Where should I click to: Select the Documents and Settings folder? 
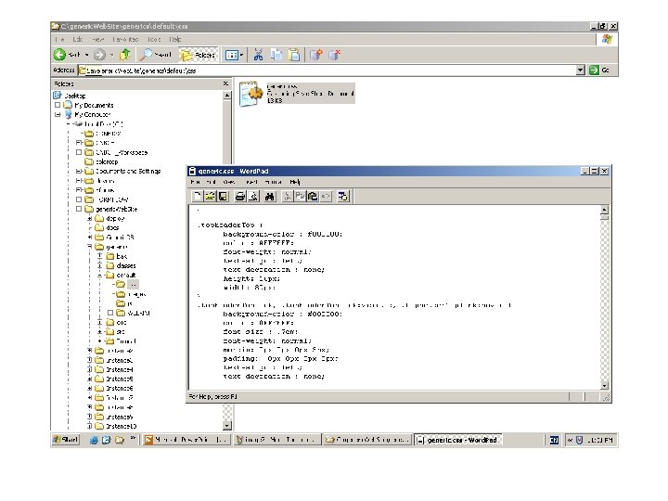coord(128,171)
